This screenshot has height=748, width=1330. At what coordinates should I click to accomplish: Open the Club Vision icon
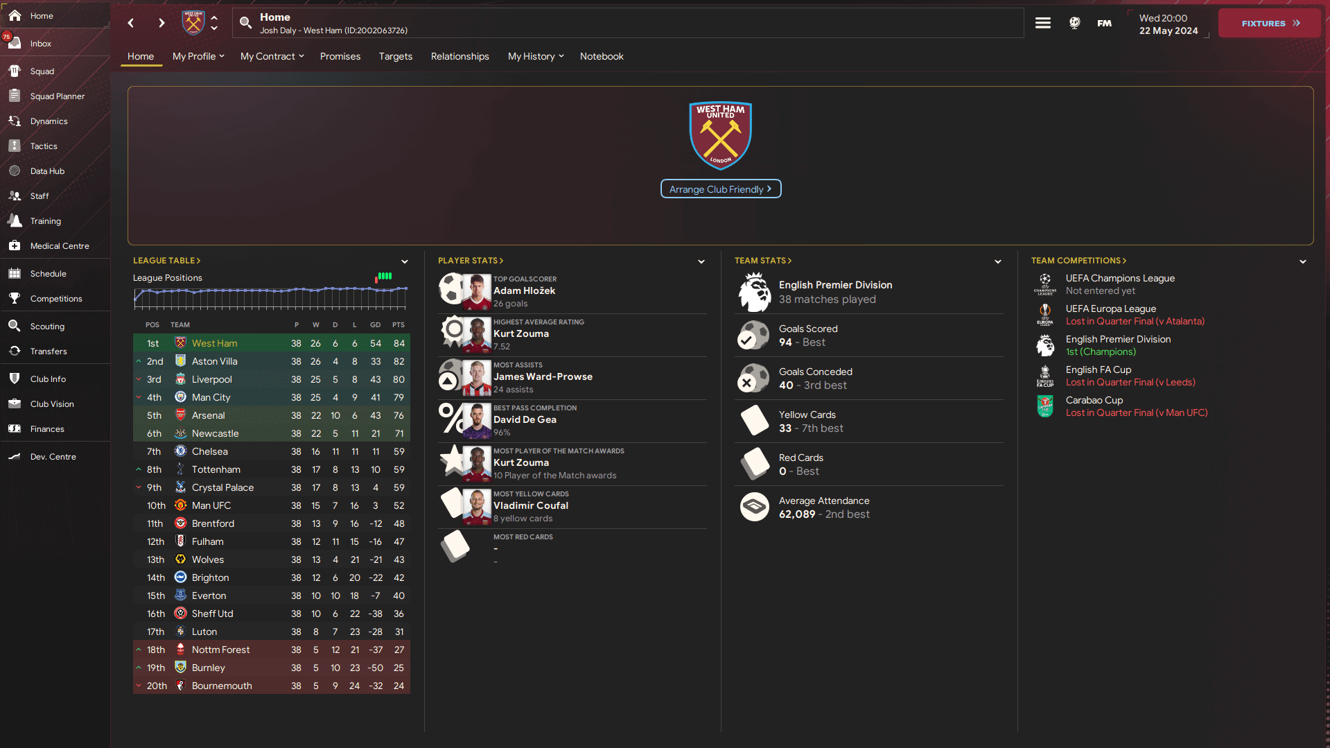(x=15, y=403)
